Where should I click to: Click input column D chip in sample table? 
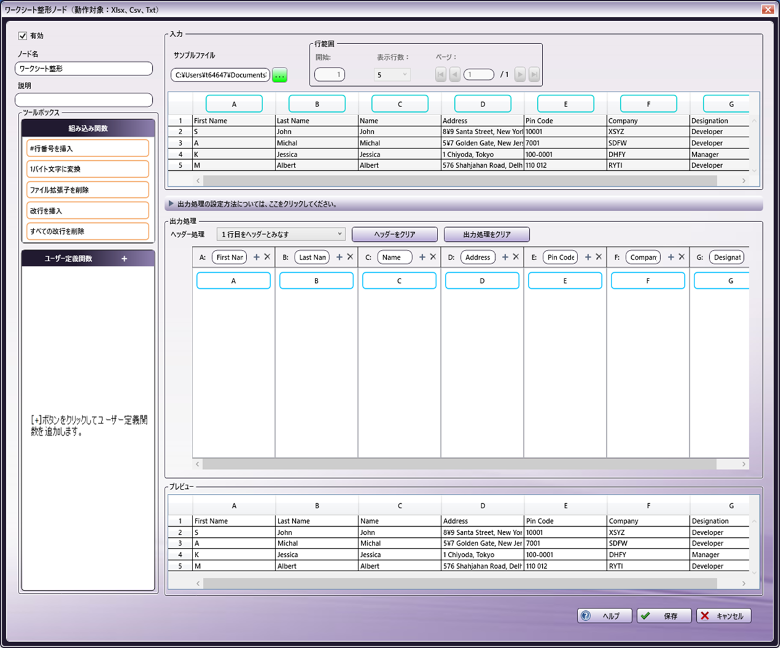point(483,104)
